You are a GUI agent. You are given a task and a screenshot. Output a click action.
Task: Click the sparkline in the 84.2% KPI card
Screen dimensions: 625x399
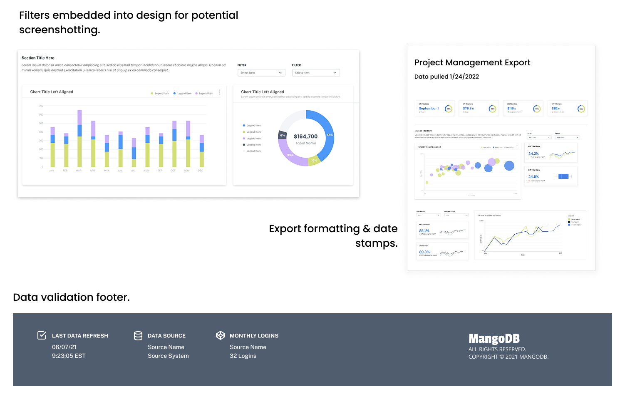pos(562,155)
